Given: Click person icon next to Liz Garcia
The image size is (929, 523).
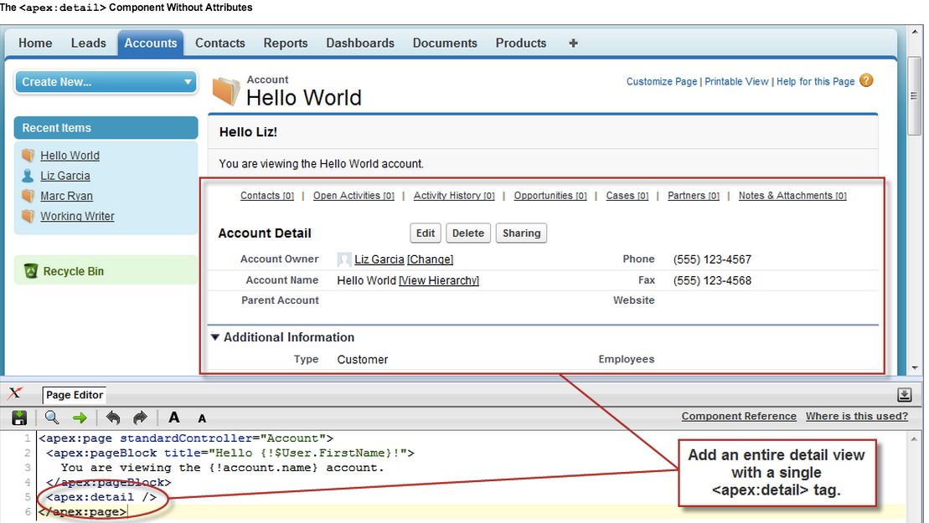Looking at the screenshot, I should point(28,175).
